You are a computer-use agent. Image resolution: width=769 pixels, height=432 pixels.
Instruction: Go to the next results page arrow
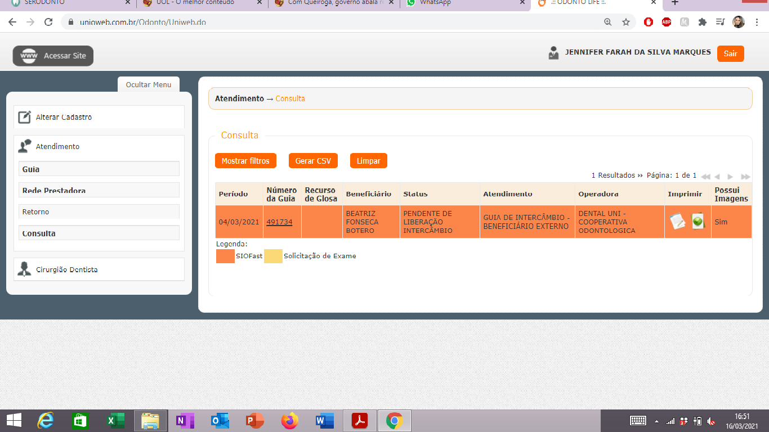click(x=730, y=177)
